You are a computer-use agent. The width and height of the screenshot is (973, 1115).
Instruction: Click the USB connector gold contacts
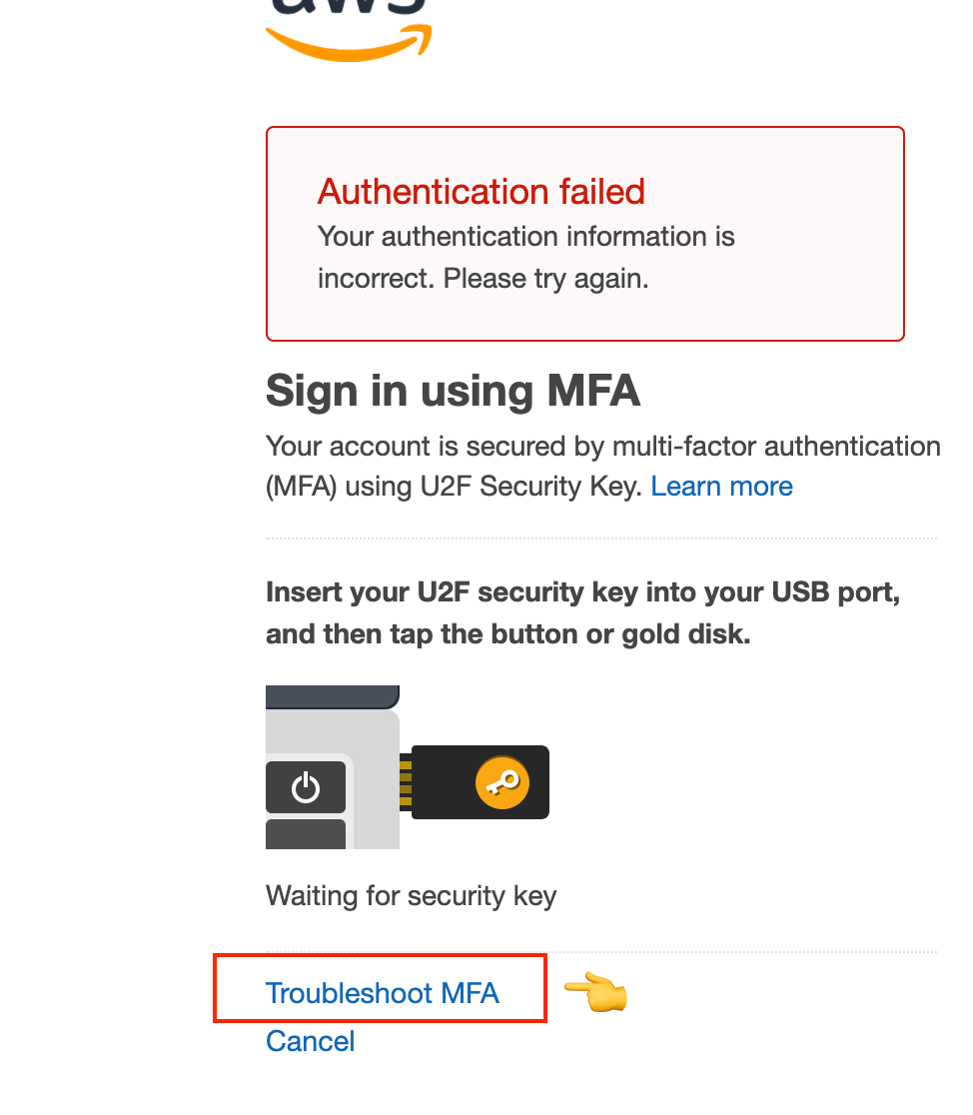point(406,783)
